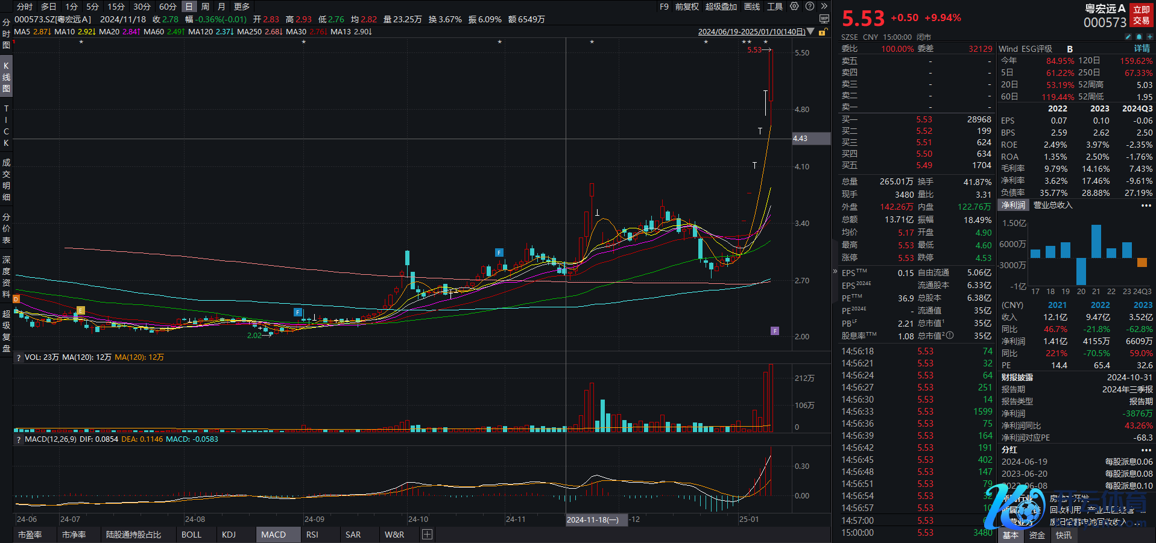The image size is (1156, 543).
Task: Open the date range dropdown
Action: coord(810,32)
